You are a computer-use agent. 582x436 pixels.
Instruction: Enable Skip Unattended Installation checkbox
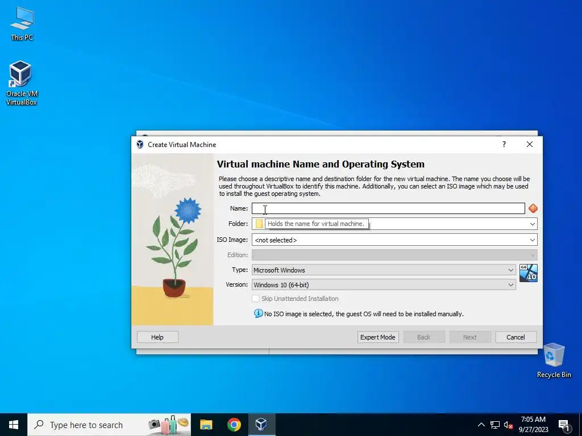pyautogui.click(x=255, y=299)
